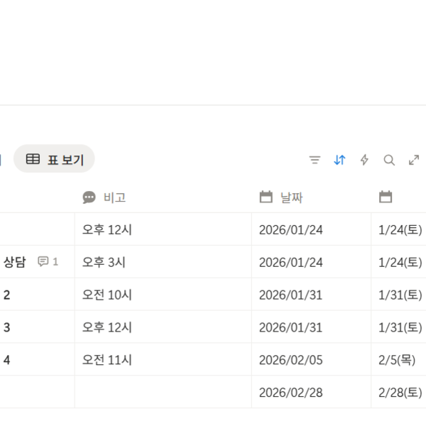Select the 2026/02/28 date cell
This screenshot has width=426, height=426.
(x=310, y=393)
